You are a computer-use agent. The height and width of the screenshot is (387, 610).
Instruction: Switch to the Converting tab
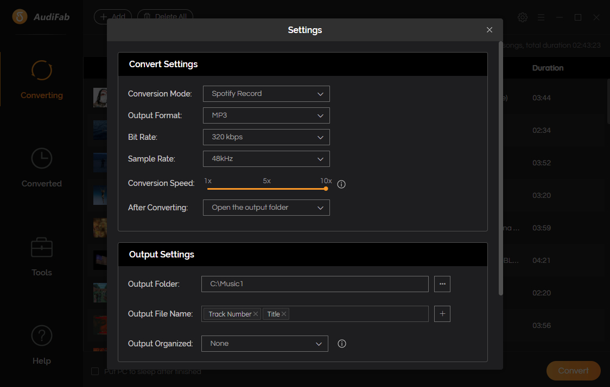pyautogui.click(x=42, y=80)
